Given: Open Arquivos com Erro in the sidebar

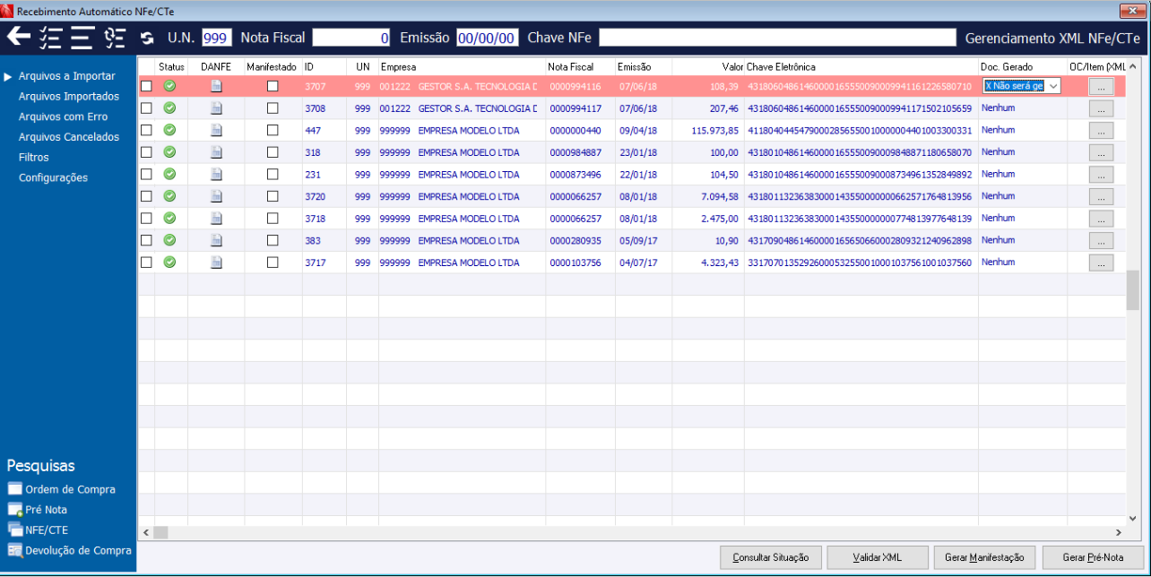Looking at the screenshot, I should 63,116.
